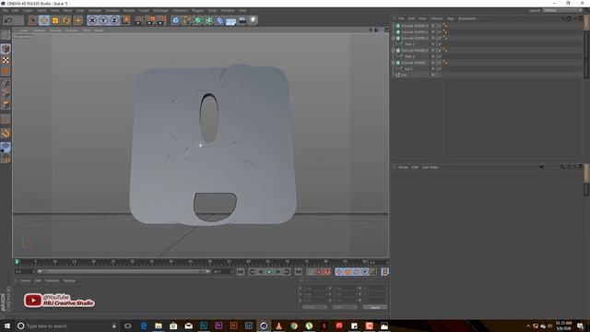
Task: Click the green Array modeling objects icon
Action: click(209, 20)
